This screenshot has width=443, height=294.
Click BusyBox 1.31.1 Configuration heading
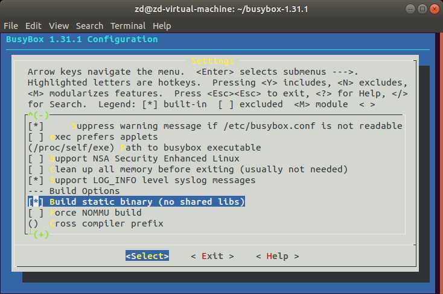click(82, 39)
